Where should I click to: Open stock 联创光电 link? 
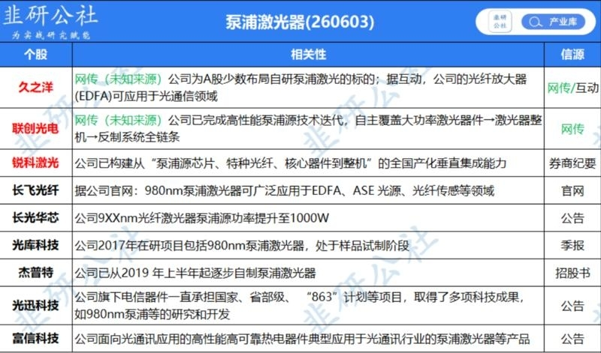coord(35,128)
